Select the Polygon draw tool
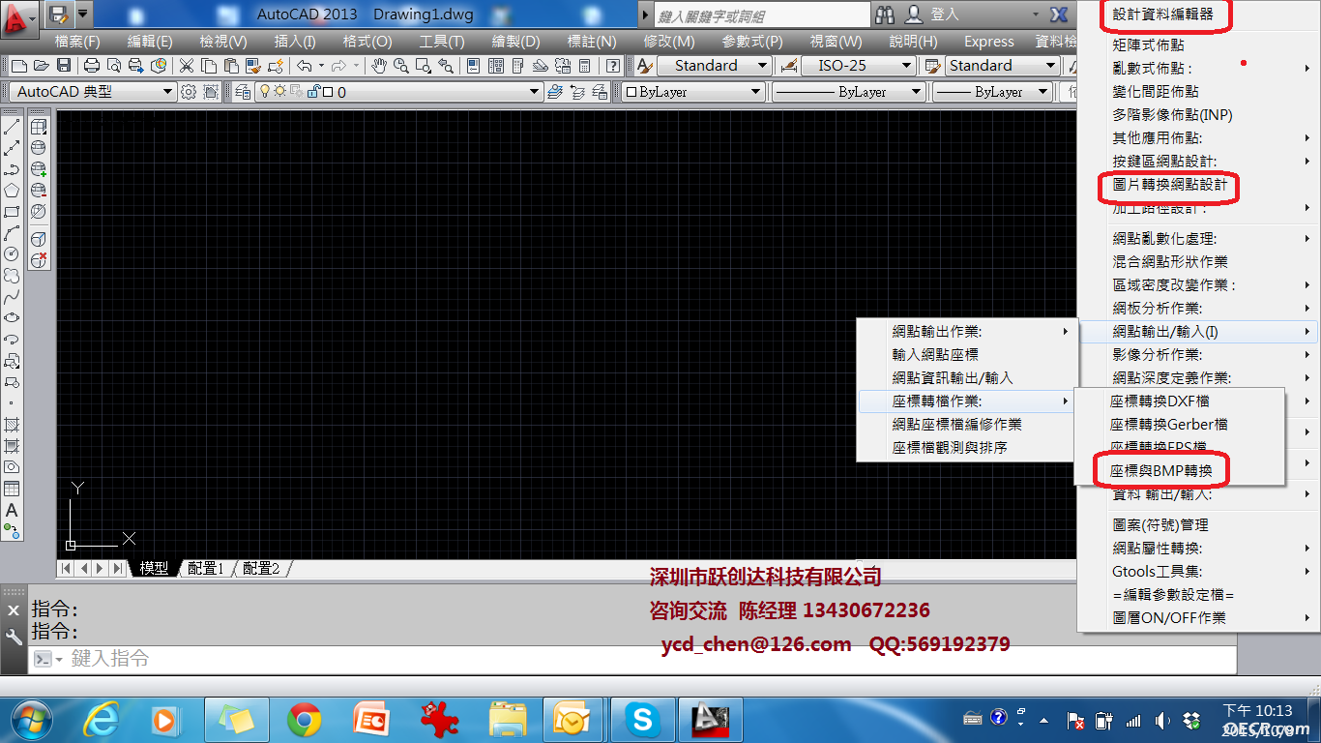This screenshot has width=1321, height=743. [x=12, y=191]
